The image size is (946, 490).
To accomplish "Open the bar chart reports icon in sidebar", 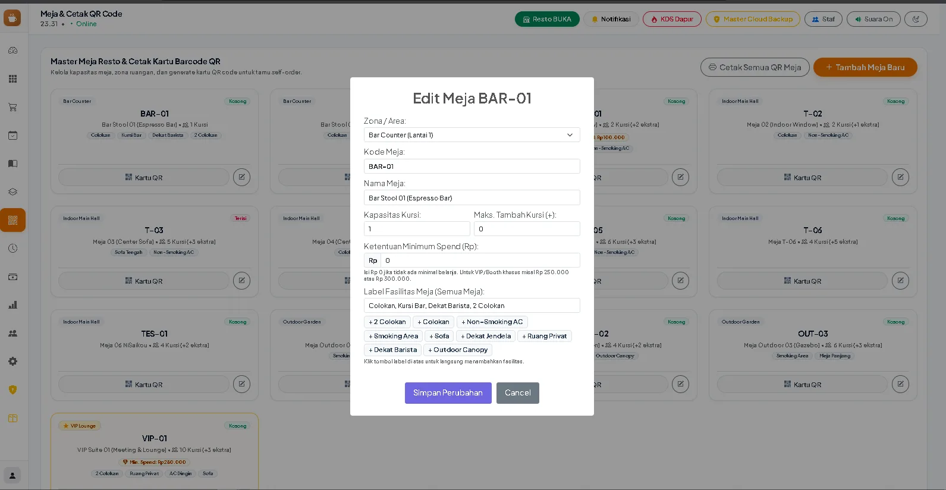I will (x=12, y=305).
